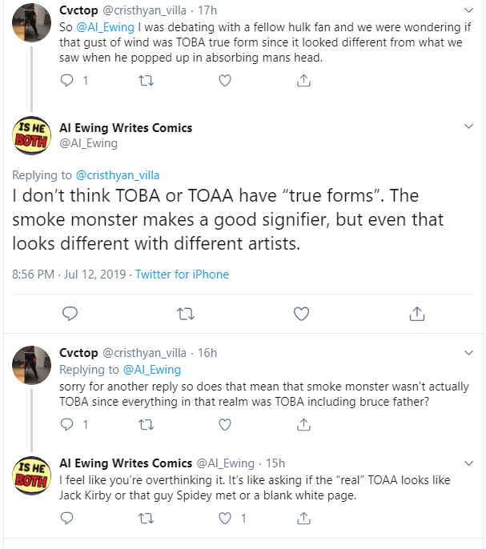Share Al Ewing's 15h overthinking reply
Image resolution: width=486 pixels, height=549 pixels.
tap(303, 518)
